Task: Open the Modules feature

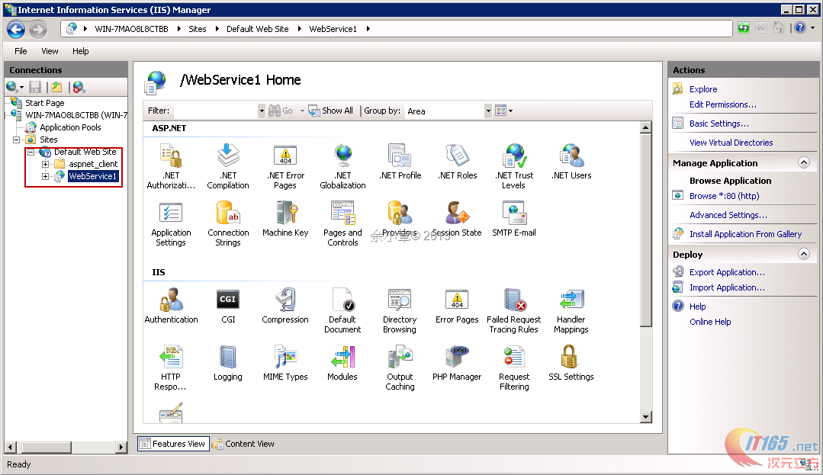Action: pos(342,363)
